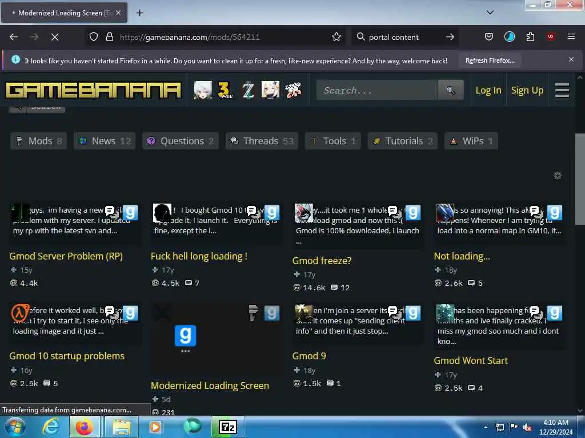This screenshot has width=585, height=438.
Task: Click the Half-Life lambda avatar on Gmod 10 card
Action: click(20, 313)
